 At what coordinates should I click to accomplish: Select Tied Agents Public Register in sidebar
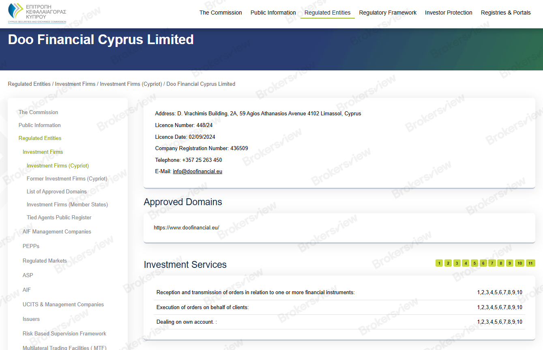(59, 217)
